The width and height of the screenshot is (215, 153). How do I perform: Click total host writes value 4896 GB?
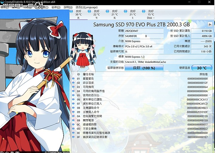202,36
